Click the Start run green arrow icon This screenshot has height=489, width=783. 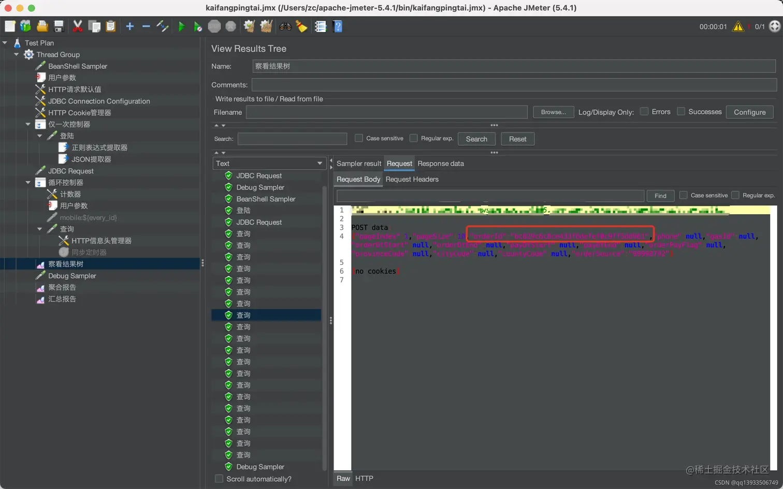[181, 26]
